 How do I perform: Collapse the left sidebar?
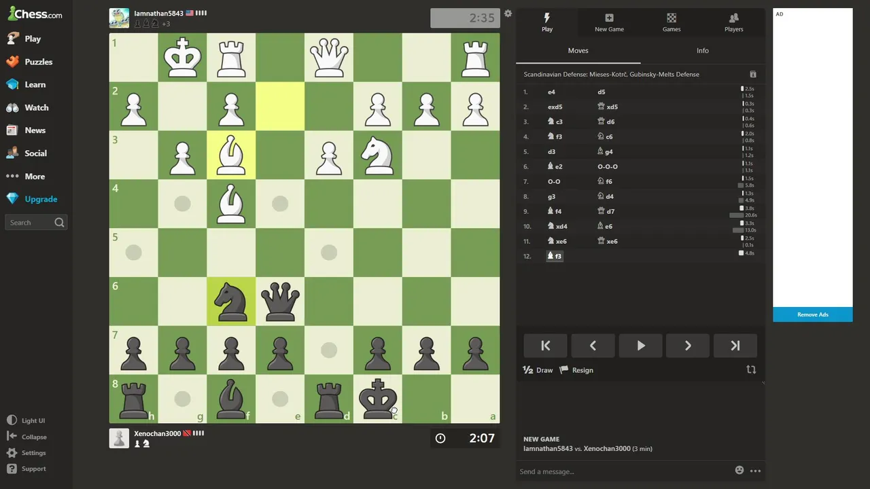point(27,437)
